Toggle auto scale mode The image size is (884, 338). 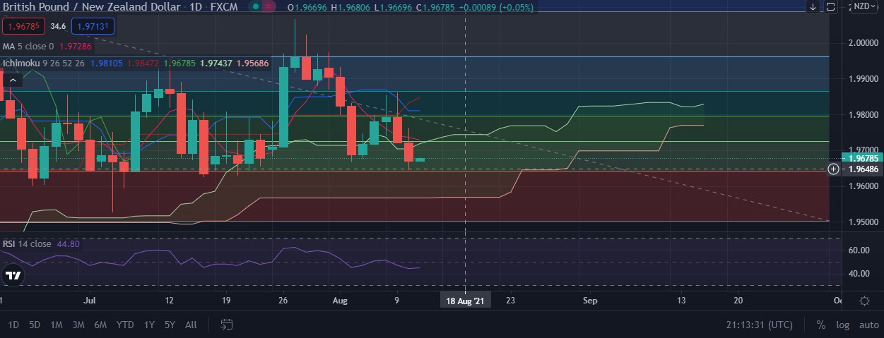coord(868,325)
